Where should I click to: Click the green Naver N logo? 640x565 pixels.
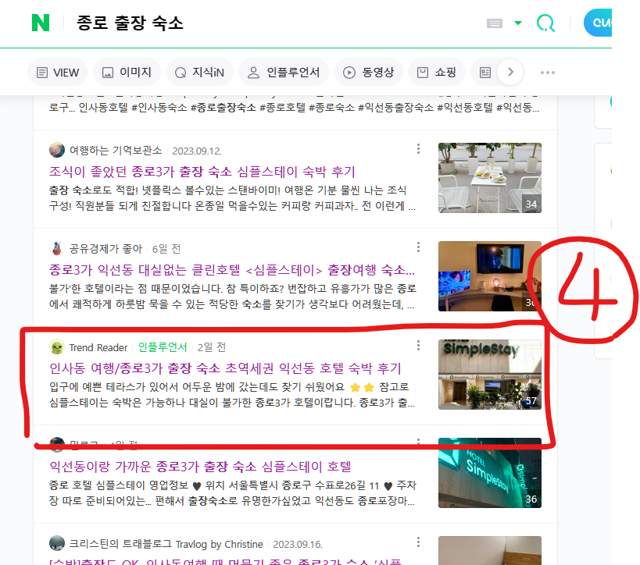click(41, 23)
